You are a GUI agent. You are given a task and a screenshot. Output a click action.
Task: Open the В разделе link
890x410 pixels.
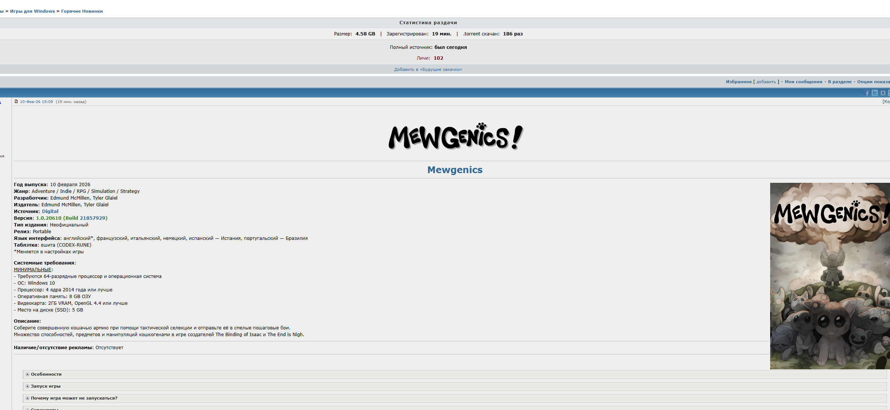click(x=840, y=82)
